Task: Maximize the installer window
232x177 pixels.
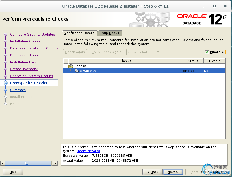Action: (214, 6)
